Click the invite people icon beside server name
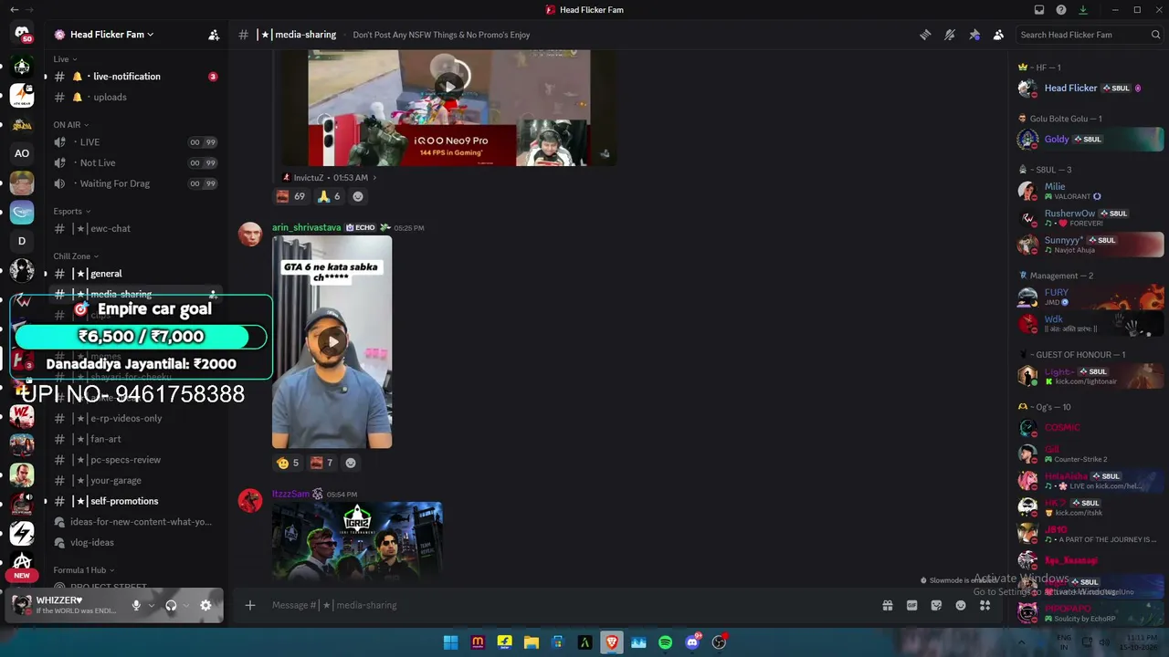This screenshot has width=1169, height=657. tap(214, 35)
